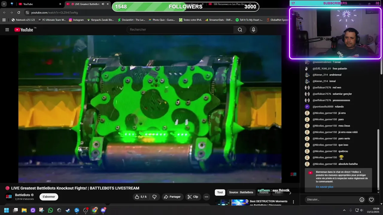Open Discord from the taskbar
Image resolution: width=383 pixels, height=215 pixels.
[x=103, y=210]
